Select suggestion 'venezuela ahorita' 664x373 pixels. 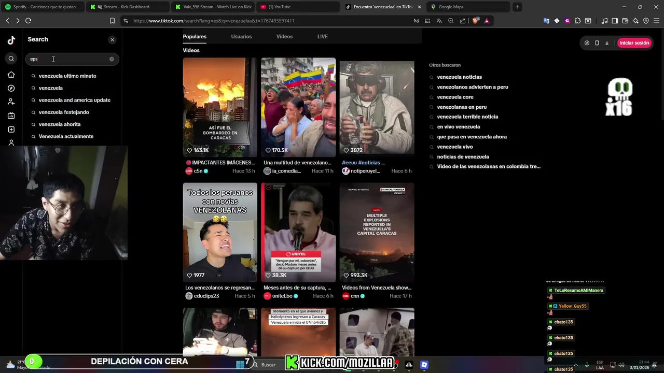pyautogui.click(x=60, y=124)
